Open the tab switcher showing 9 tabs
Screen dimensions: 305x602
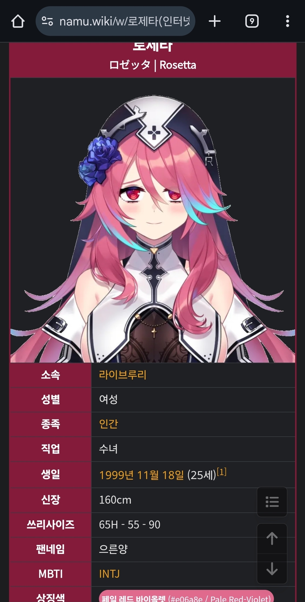(252, 21)
